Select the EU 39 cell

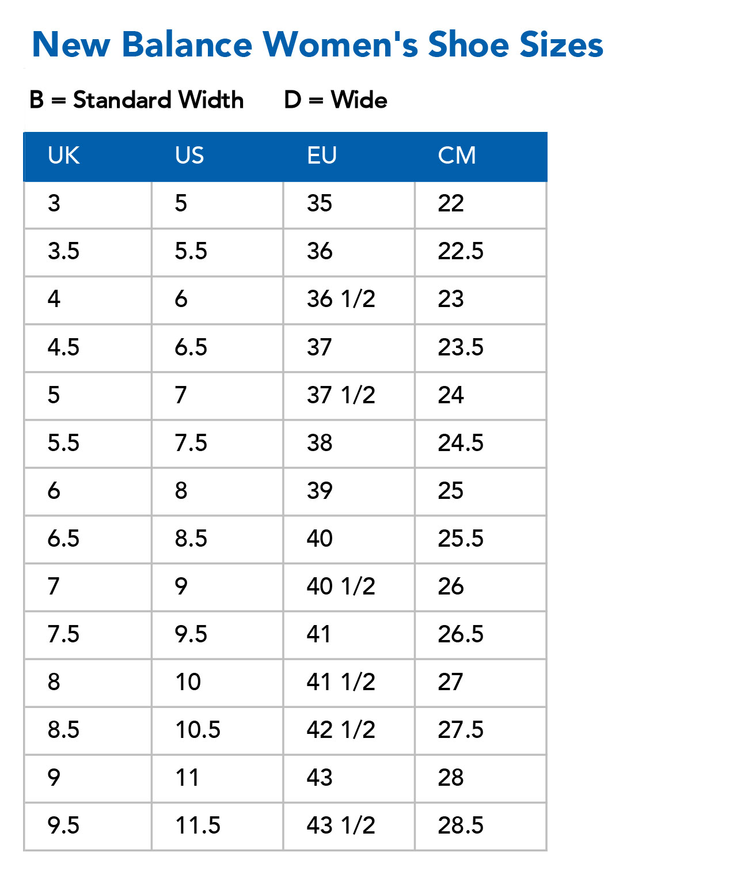pos(349,492)
